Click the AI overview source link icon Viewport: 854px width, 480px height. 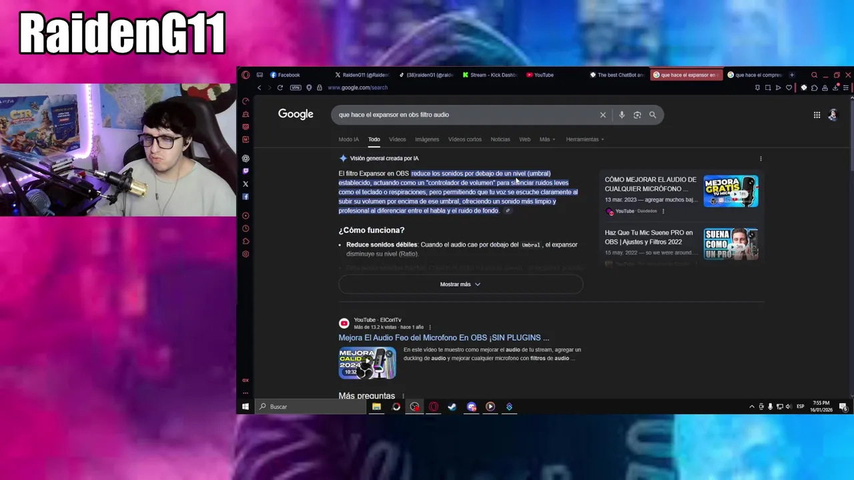[508, 211]
